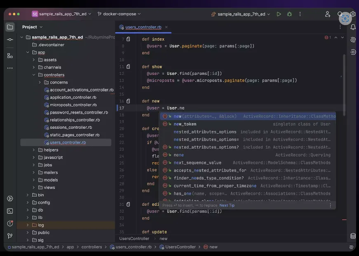Click the red error stripe marker
Viewport: 359px width, 256px height.
point(344,220)
